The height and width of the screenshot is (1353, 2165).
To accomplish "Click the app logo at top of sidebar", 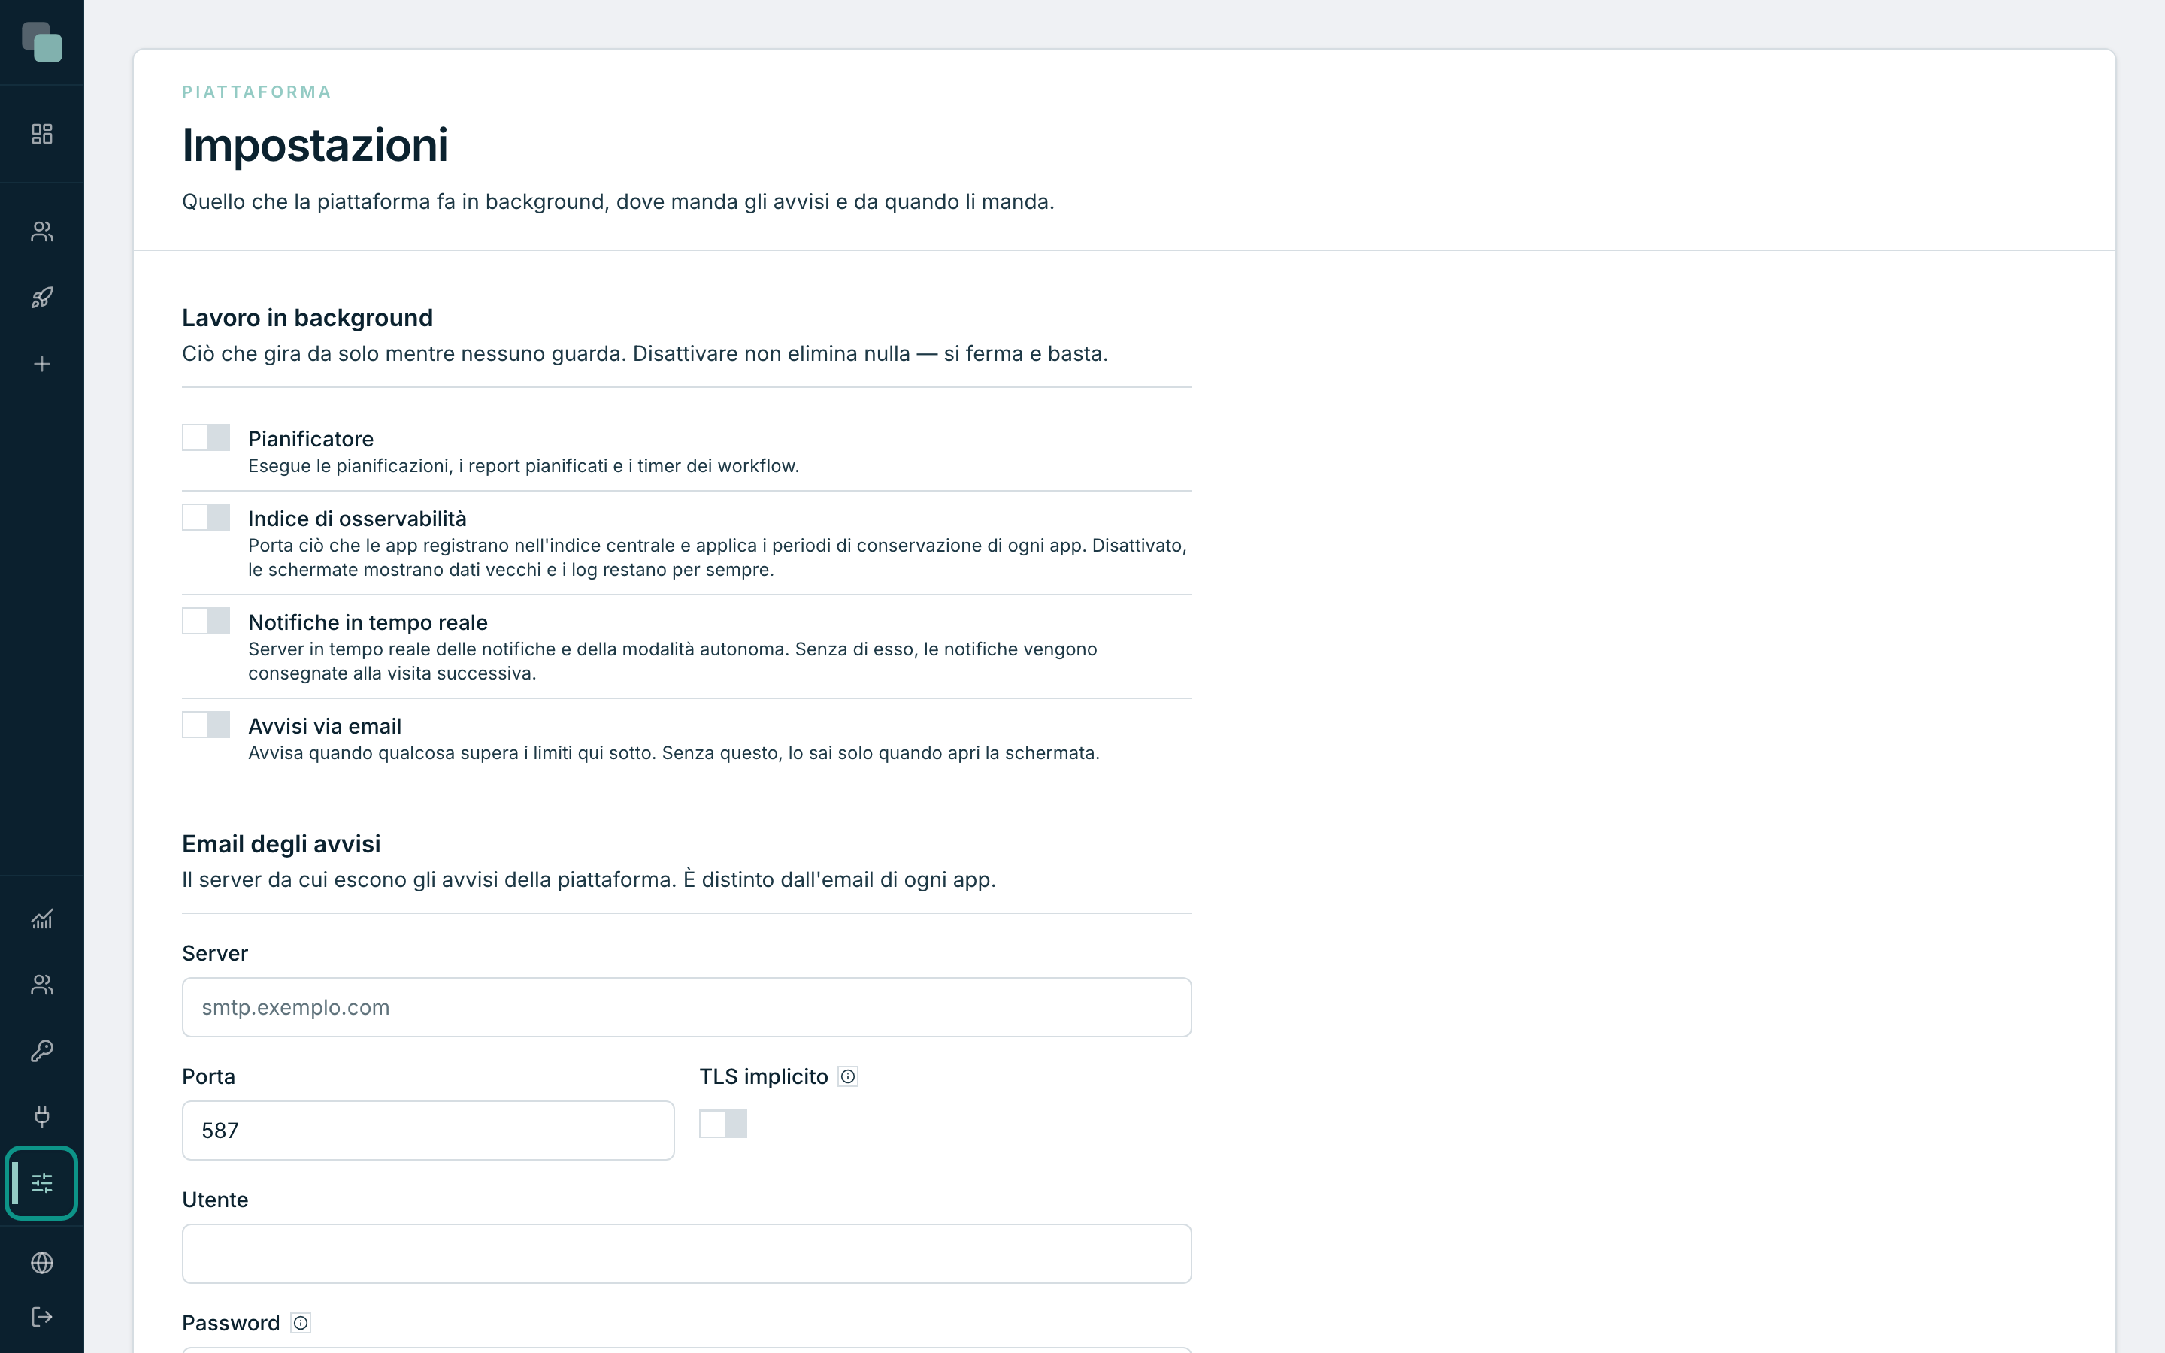I will tap(42, 42).
